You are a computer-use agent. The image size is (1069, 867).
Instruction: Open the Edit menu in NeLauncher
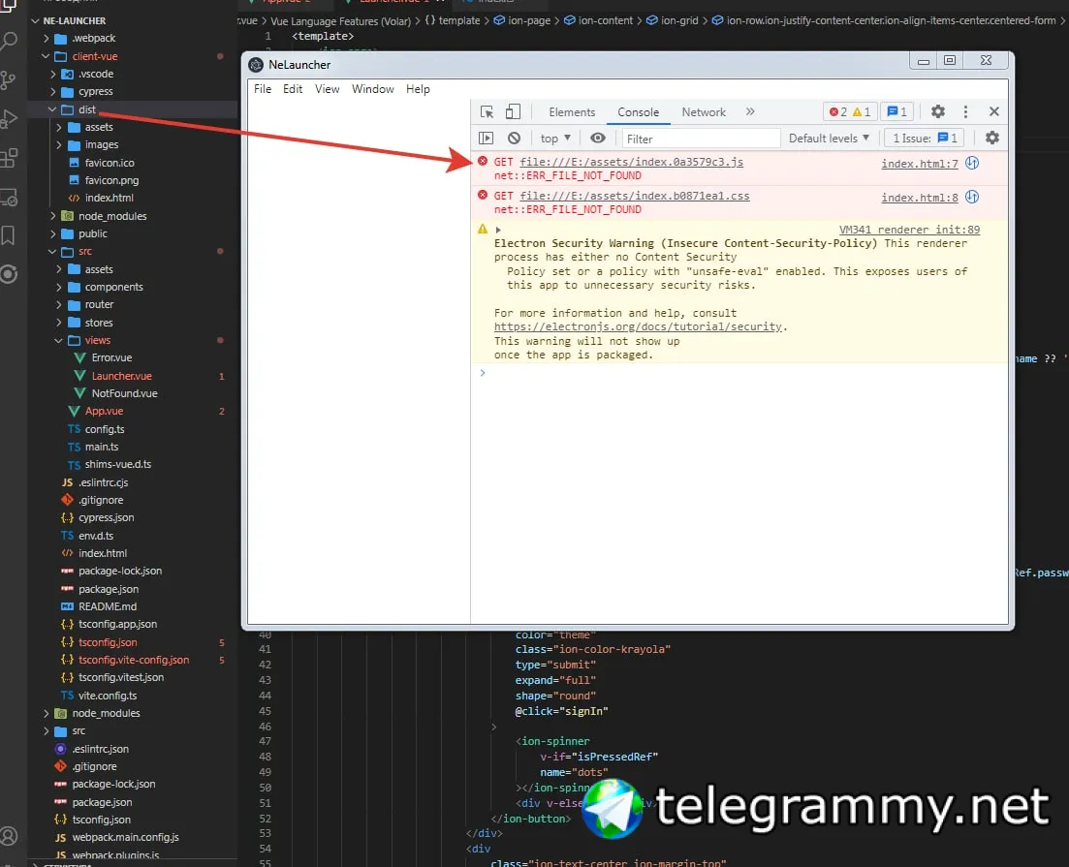point(293,88)
